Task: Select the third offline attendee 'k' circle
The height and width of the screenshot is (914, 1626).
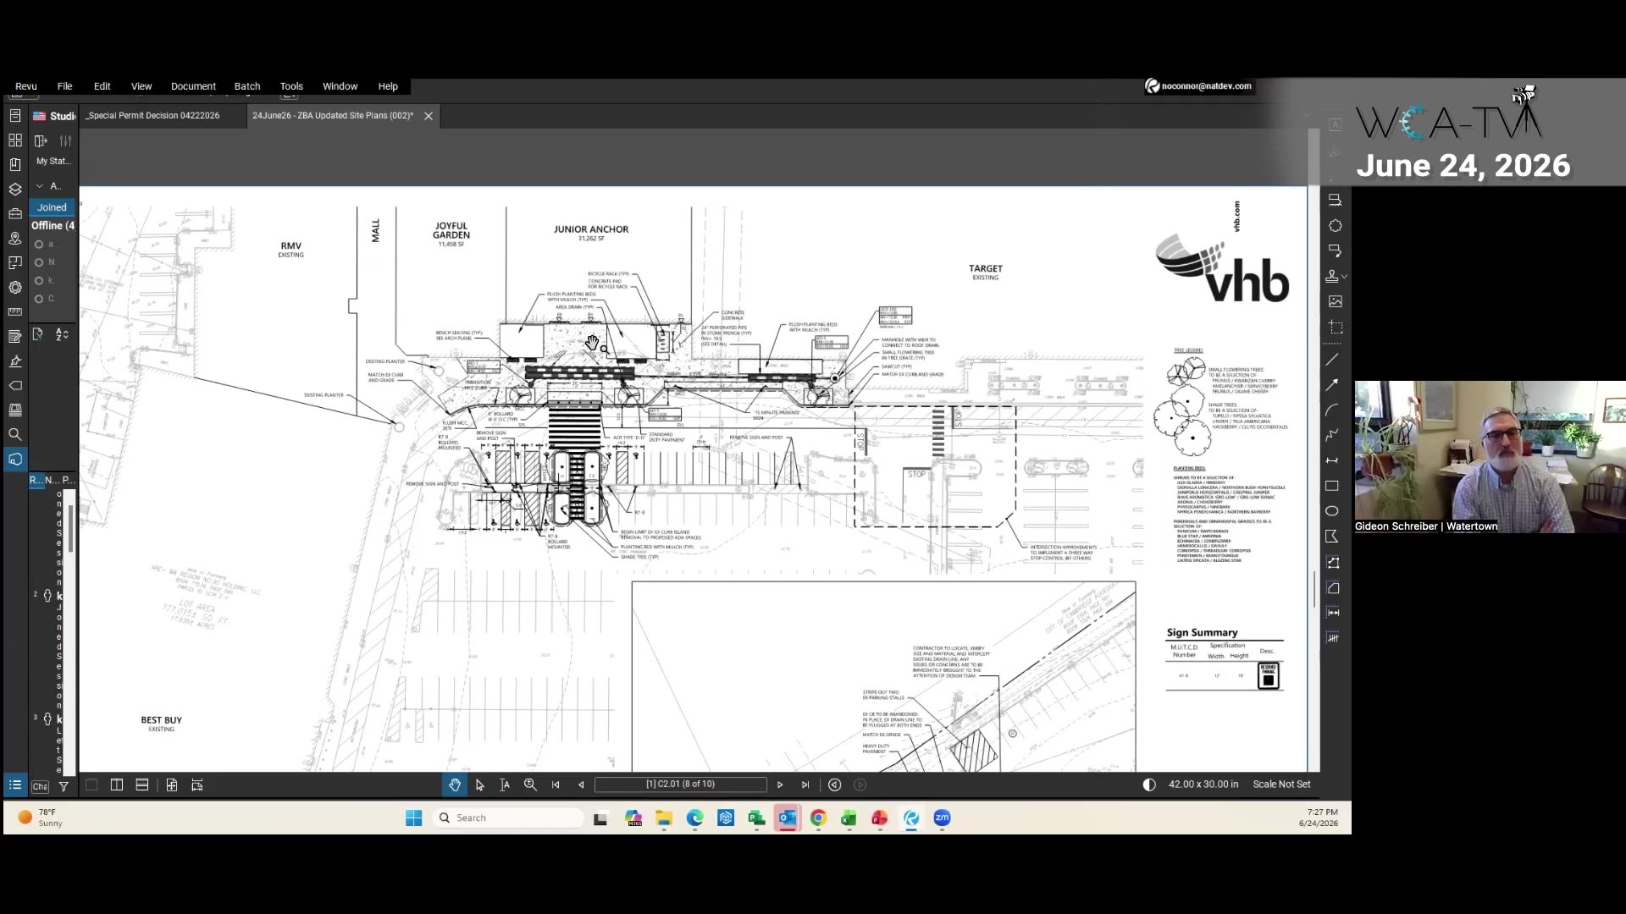Action: point(39,281)
